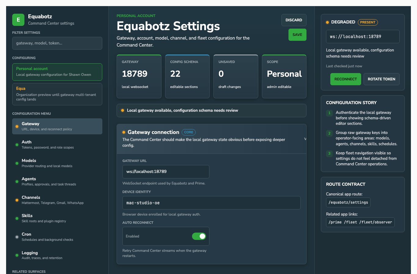Click 'WebSocket endpoint used by Equabotz and Prime' hint
This screenshot has height=274, width=417.
164,183
